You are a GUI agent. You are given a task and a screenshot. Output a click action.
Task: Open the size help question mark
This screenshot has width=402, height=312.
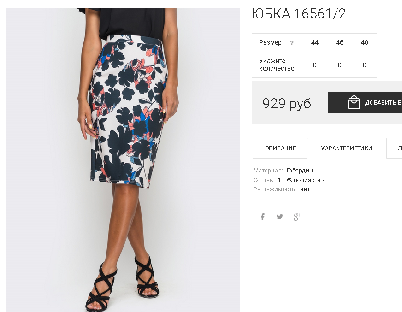pos(292,43)
